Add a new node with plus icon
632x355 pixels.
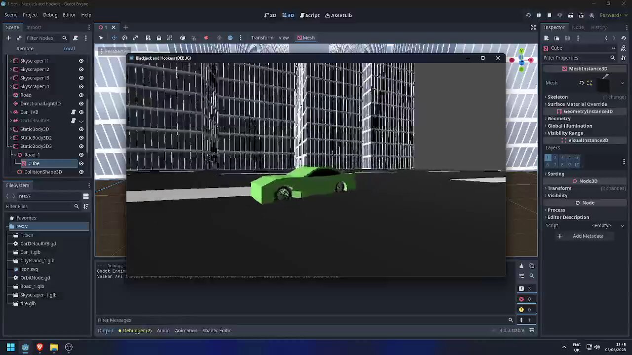(8, 38)
